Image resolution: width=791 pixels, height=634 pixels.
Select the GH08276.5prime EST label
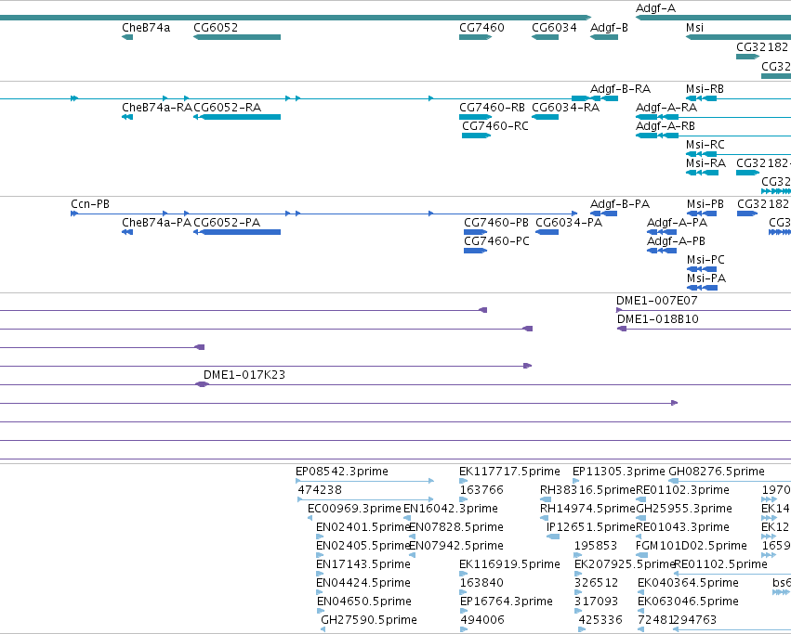point(717,472)
